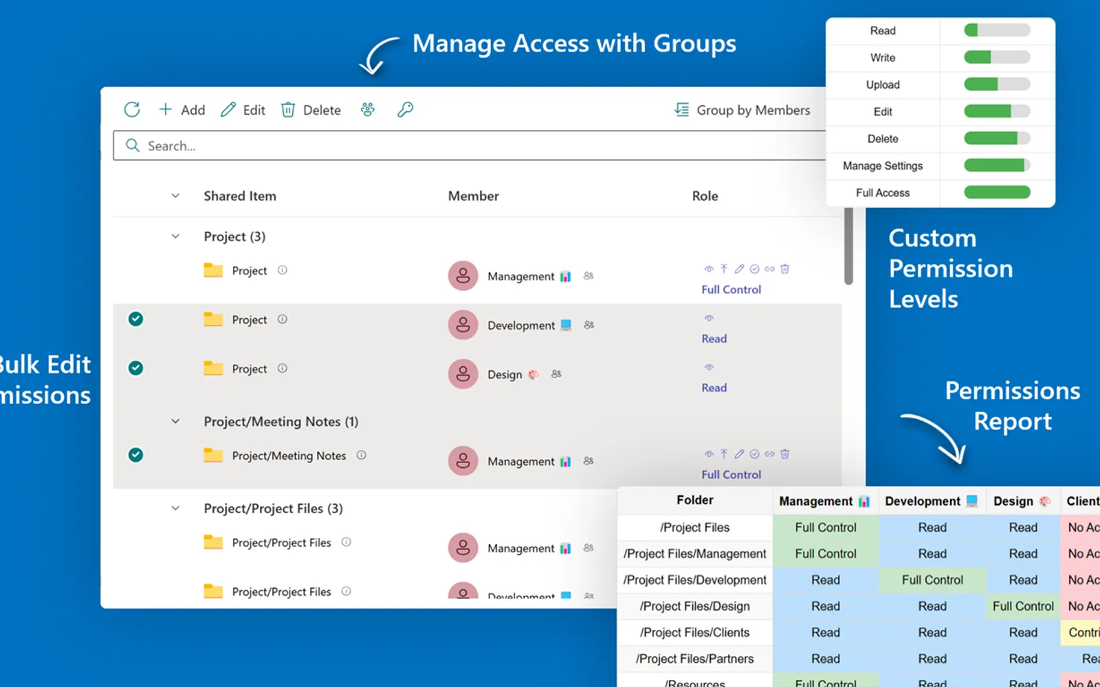Click the first Project folder icon
Viewport: 1100px width, 687px height.
213,270
